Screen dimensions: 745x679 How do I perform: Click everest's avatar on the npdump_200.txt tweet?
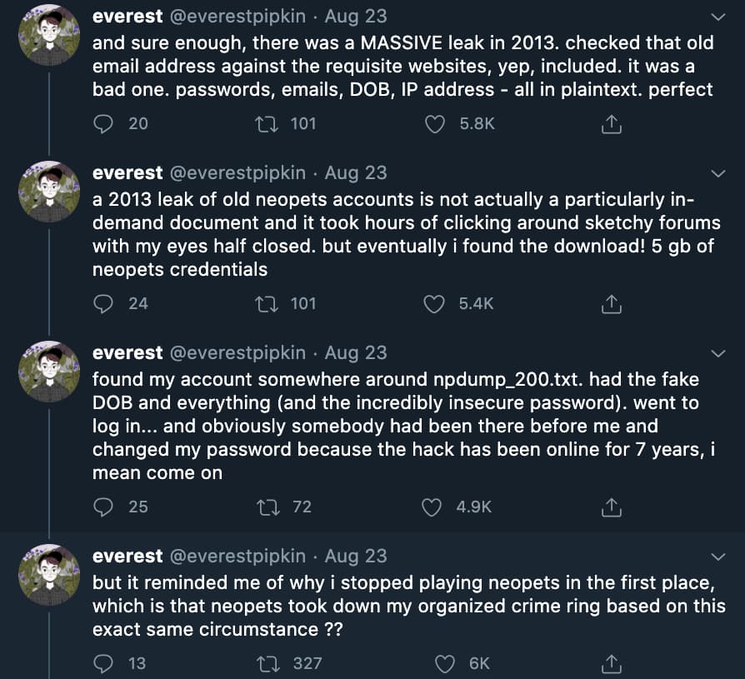tap(49, 372)
